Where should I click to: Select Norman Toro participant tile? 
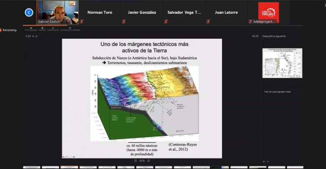[99, 13]
